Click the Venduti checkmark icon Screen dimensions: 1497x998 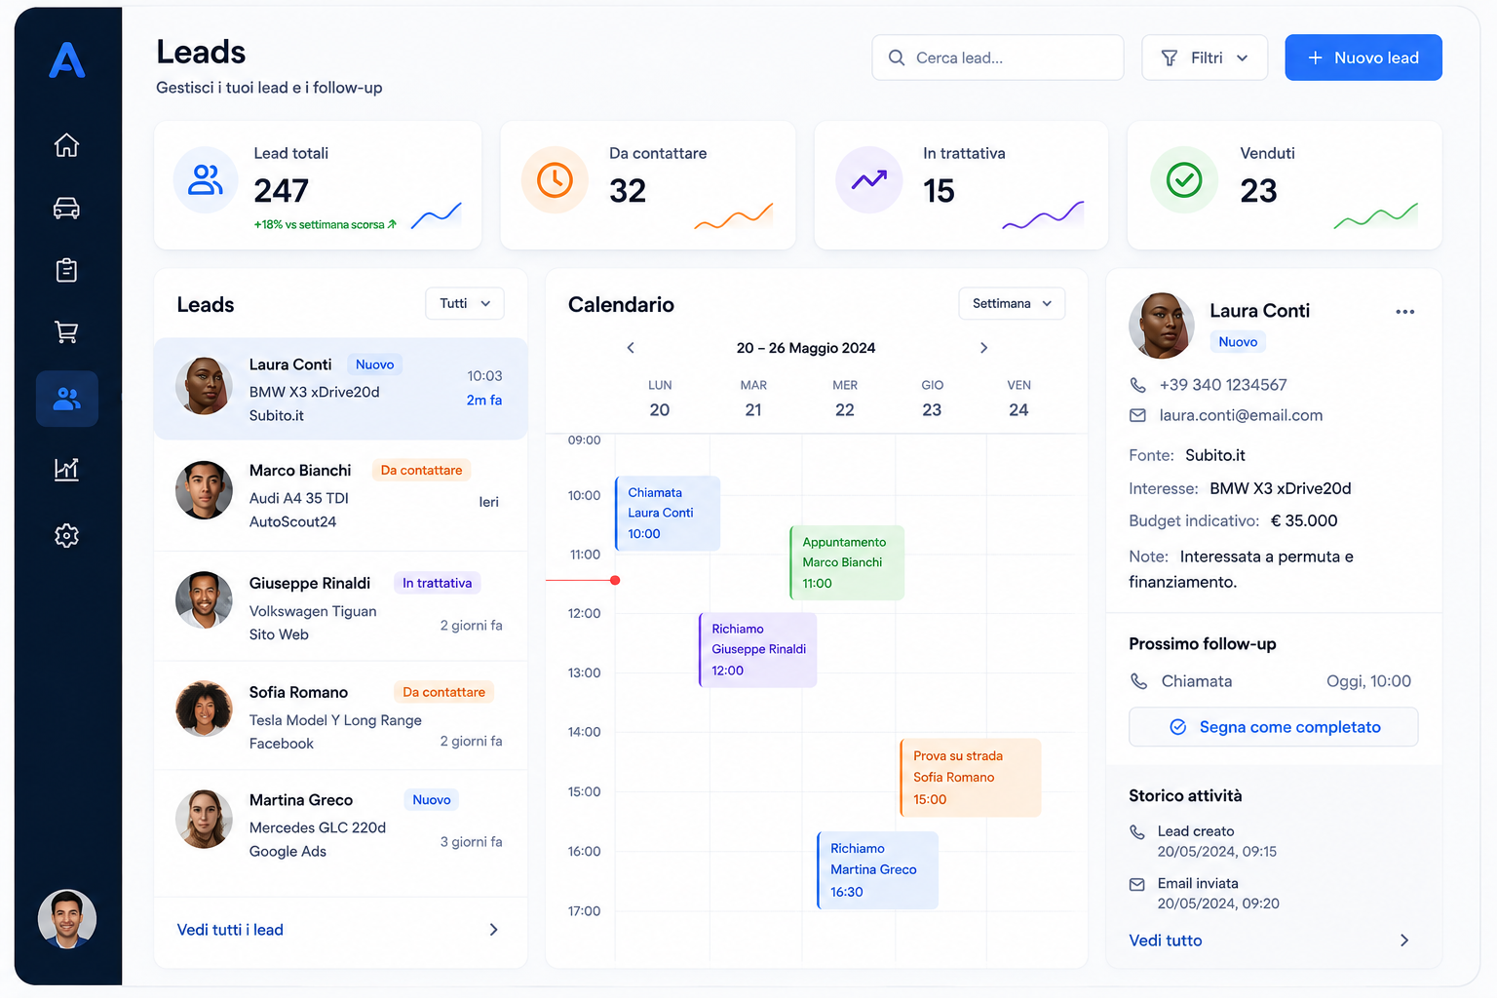tap(1184, 180)
